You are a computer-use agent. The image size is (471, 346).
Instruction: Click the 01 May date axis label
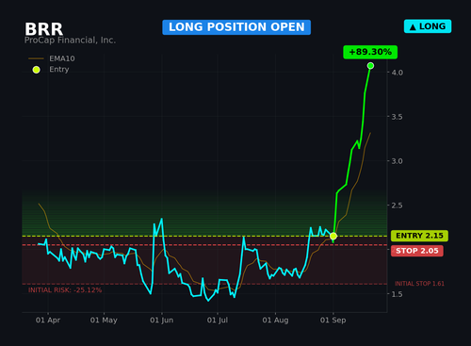click(104, 321)
